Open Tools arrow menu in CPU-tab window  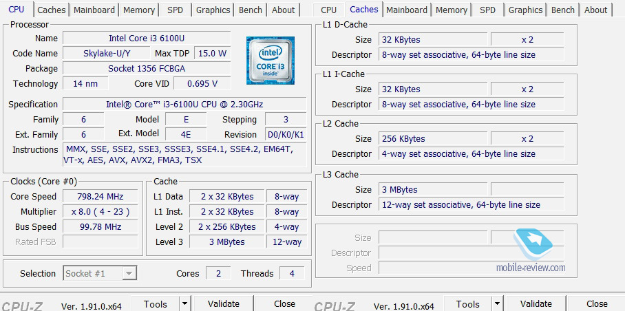point(184,304)
